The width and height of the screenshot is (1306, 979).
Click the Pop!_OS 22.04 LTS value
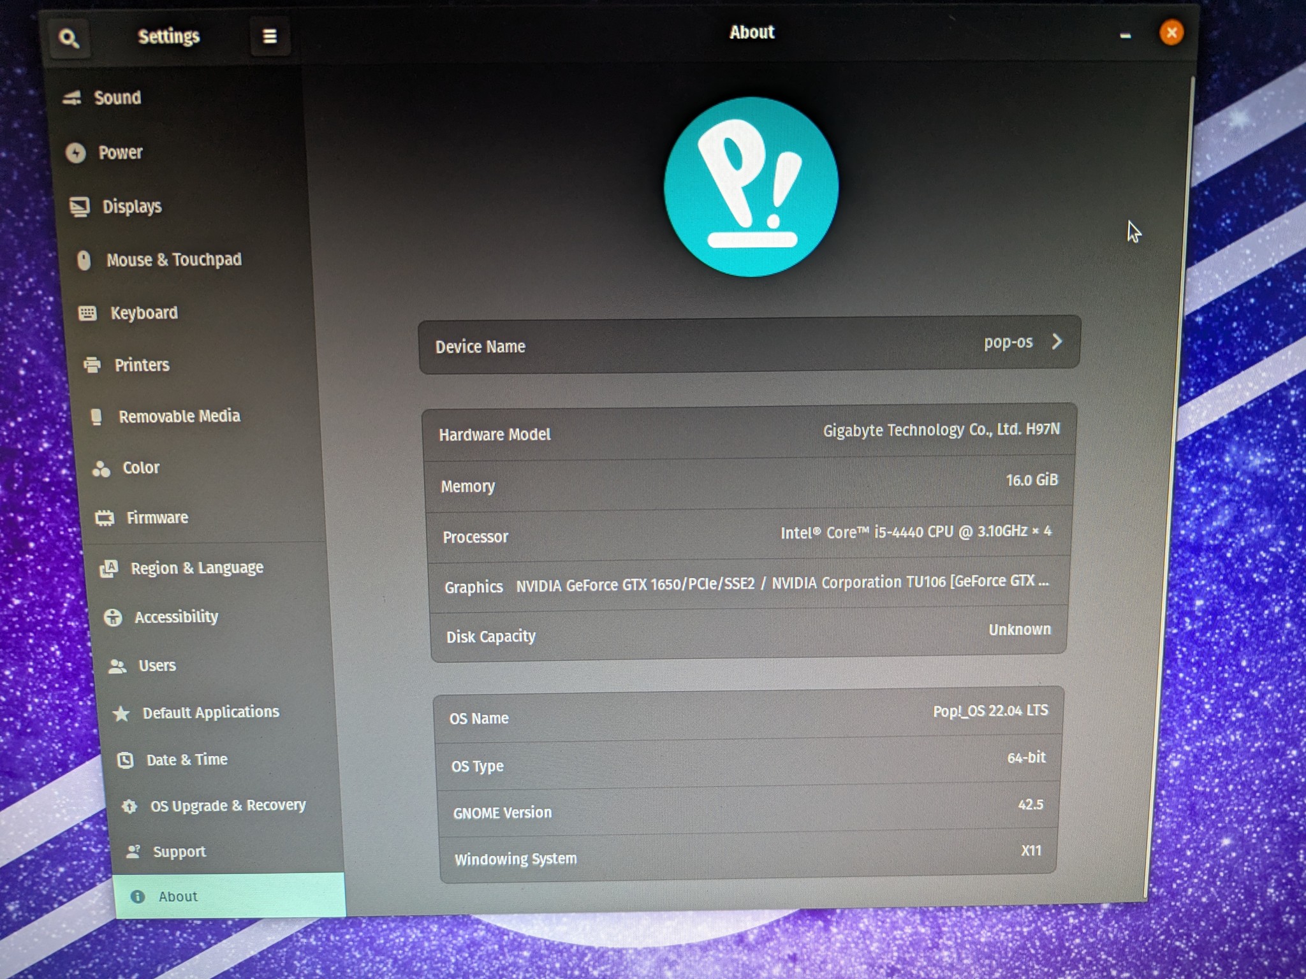990,711
